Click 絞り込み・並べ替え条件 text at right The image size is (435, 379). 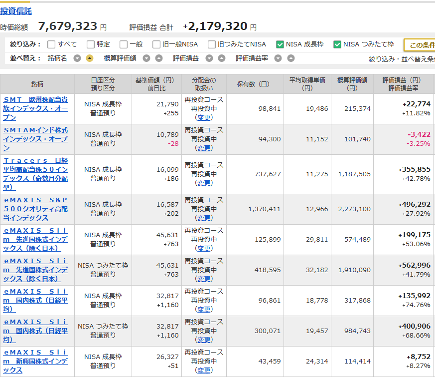(402, 59)
